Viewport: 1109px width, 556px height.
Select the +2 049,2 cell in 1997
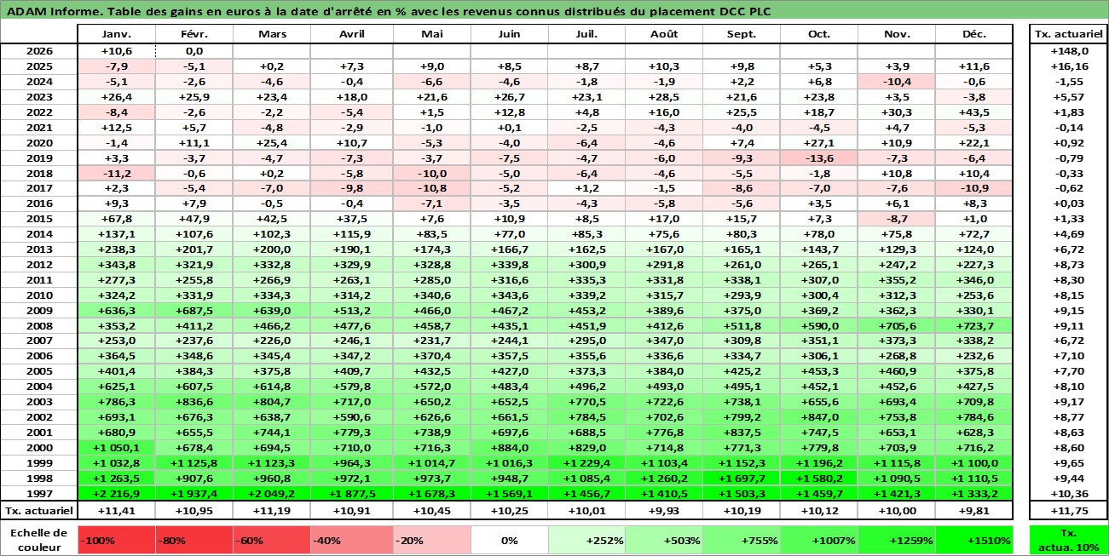pyautogui.click(x=272, y=494)
